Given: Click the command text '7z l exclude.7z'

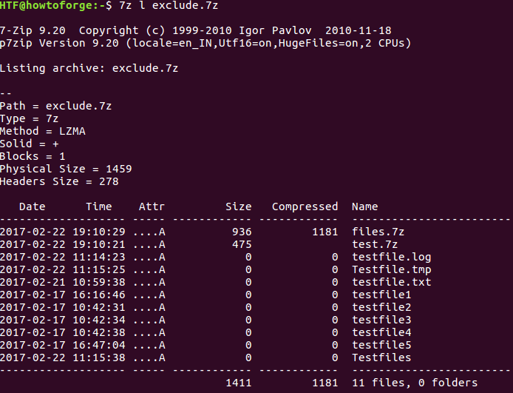Looking at the screenshot, I should (x=169, y=6).
